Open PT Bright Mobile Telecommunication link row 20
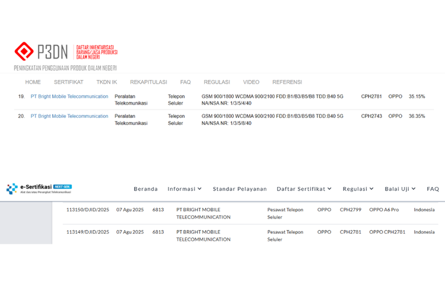 click(x=69, y=116)
